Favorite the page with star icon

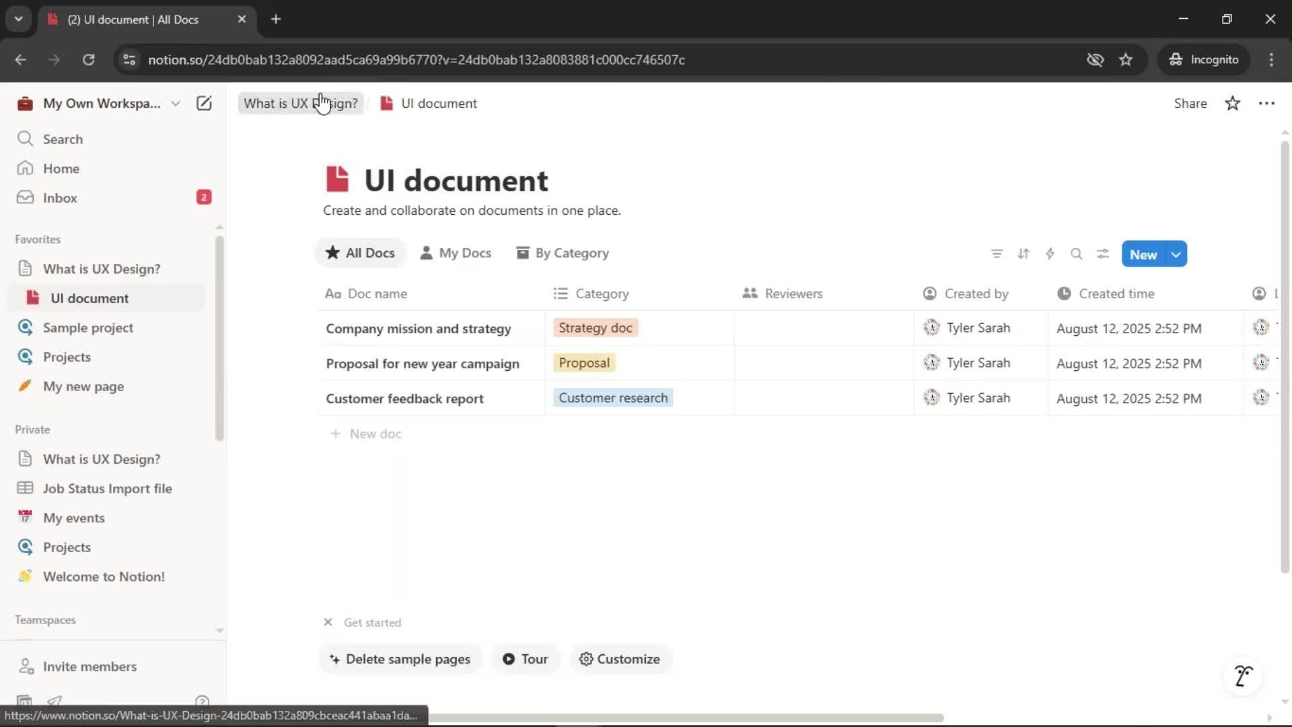(x=1232, y=103)
